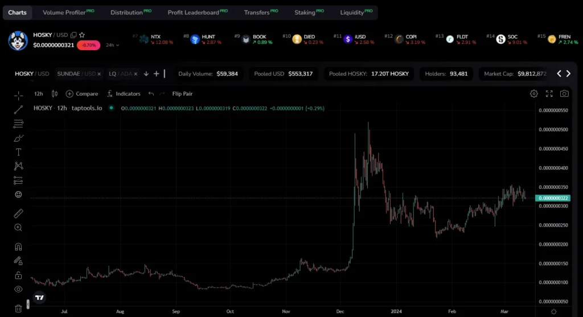The height and width of the screenshot is (317, 583).
Task: Select the trend line drawing tool
Action: [x=18, y=110]
